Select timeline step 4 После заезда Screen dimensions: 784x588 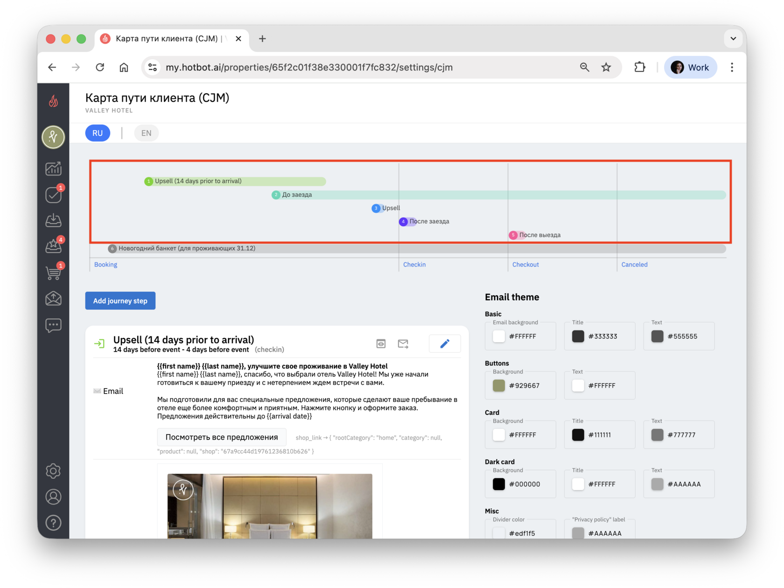pos(424,222)
